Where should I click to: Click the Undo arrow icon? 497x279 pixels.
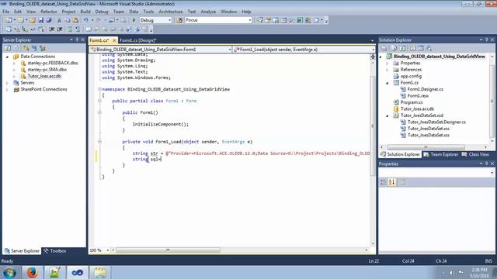tap(85, 20)
